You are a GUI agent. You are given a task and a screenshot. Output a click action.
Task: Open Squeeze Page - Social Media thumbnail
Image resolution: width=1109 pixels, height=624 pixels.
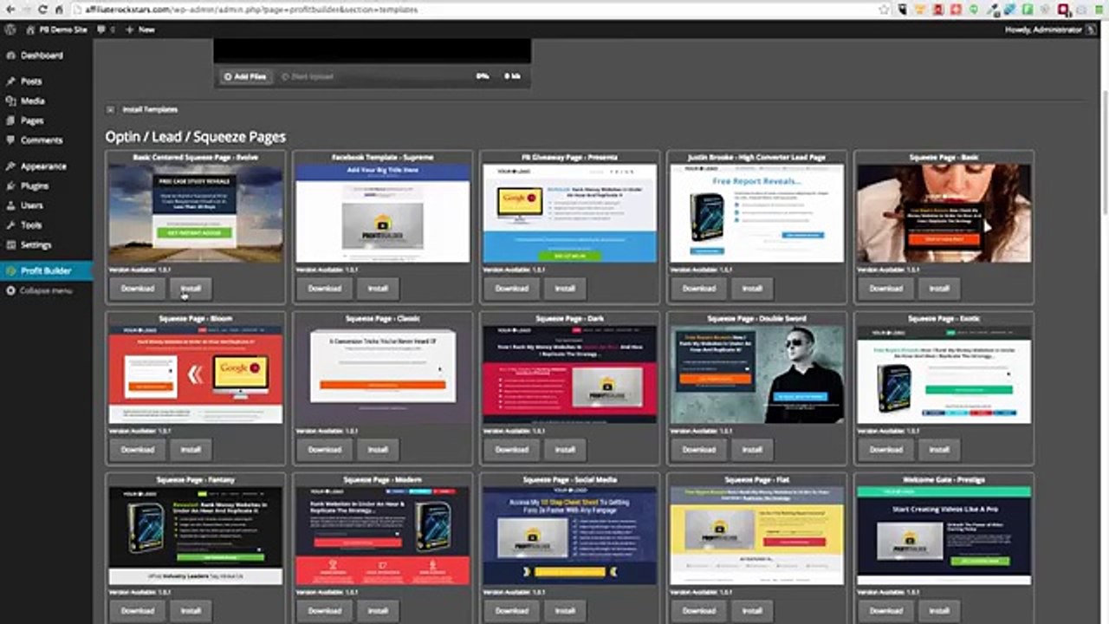tap(570, 536)
